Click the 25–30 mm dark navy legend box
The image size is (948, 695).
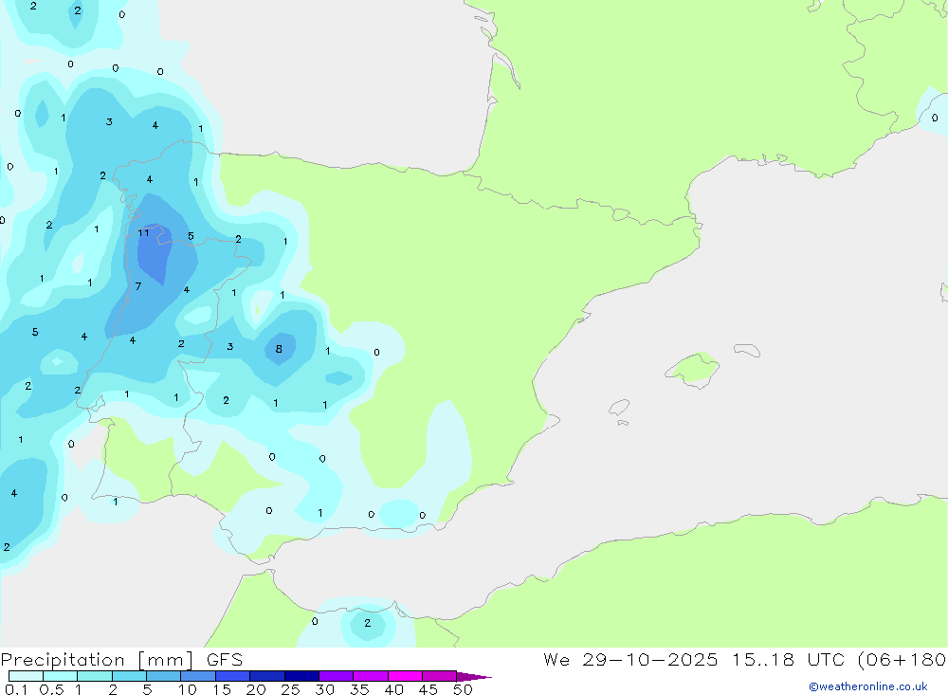click(301, 676)
